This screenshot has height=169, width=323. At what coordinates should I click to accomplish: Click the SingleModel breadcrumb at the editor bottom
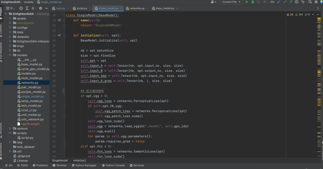60,160
